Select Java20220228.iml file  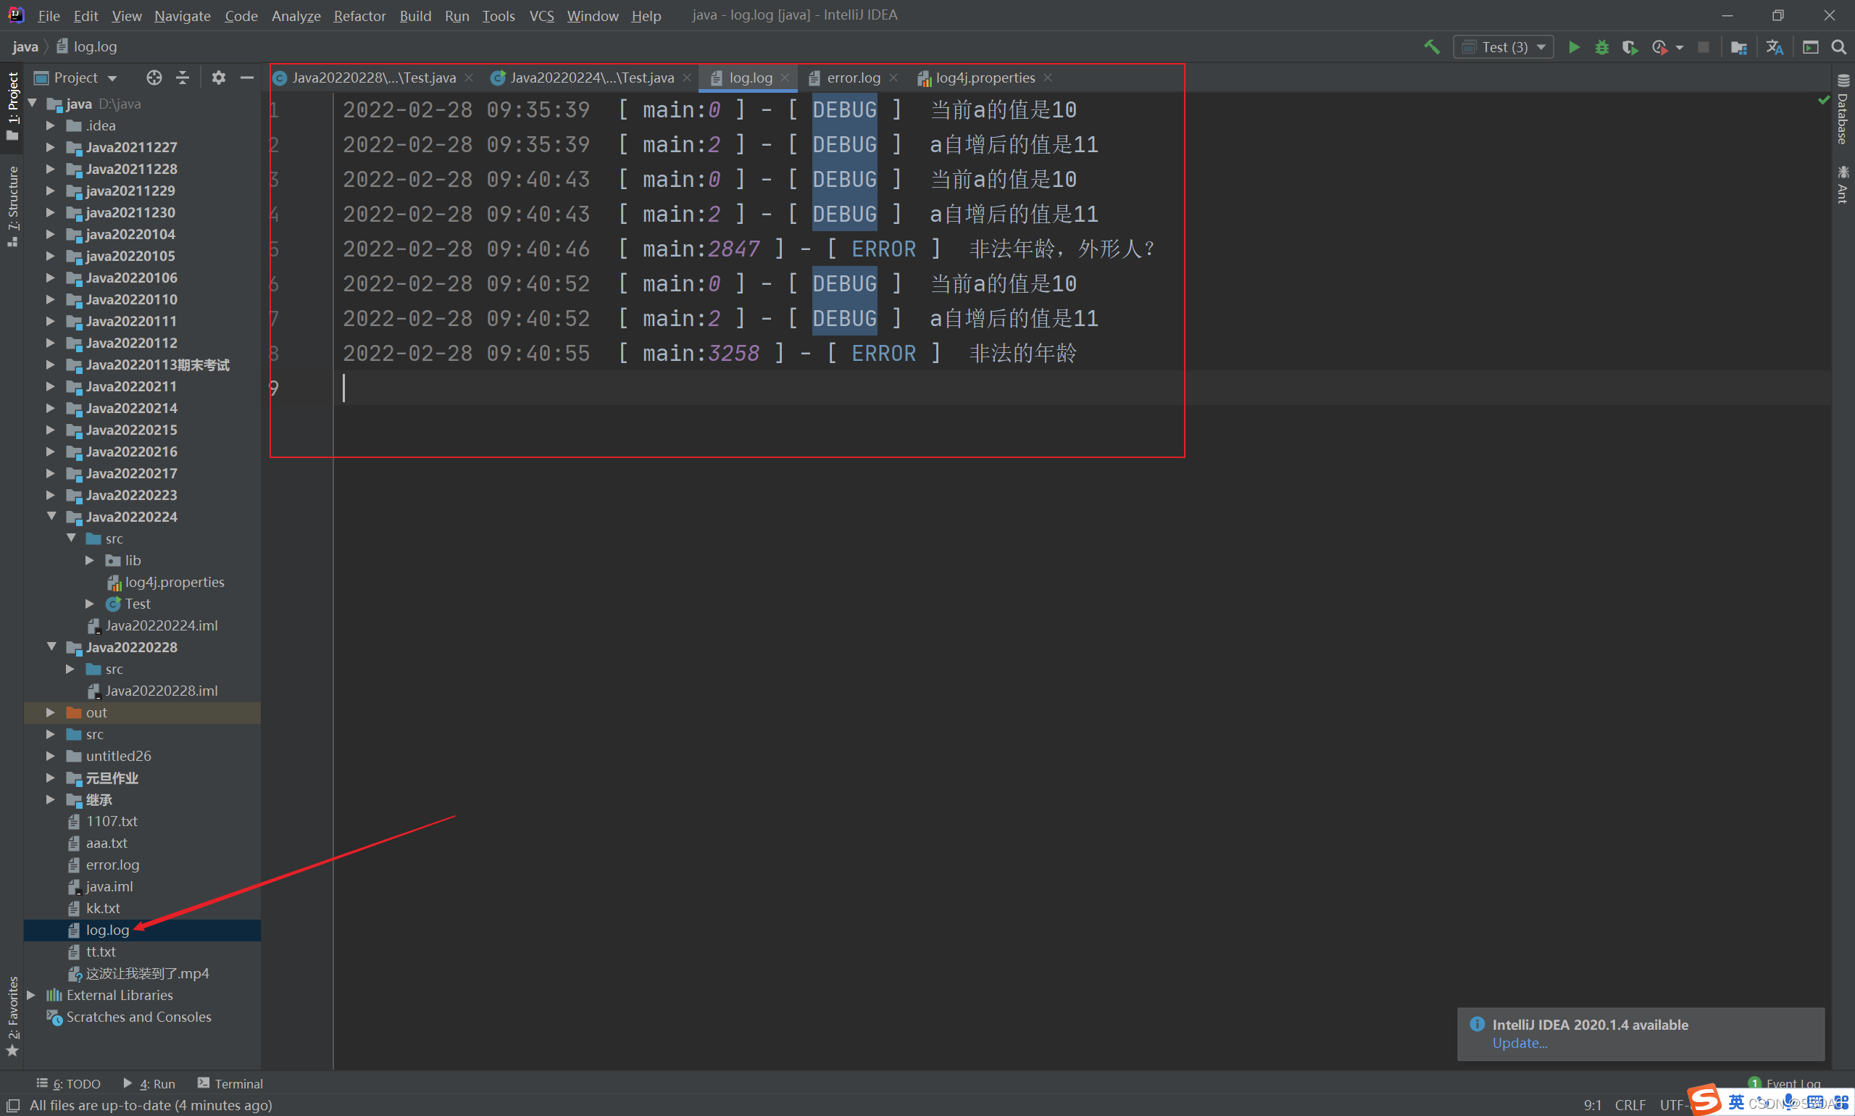tap(161, 691)
